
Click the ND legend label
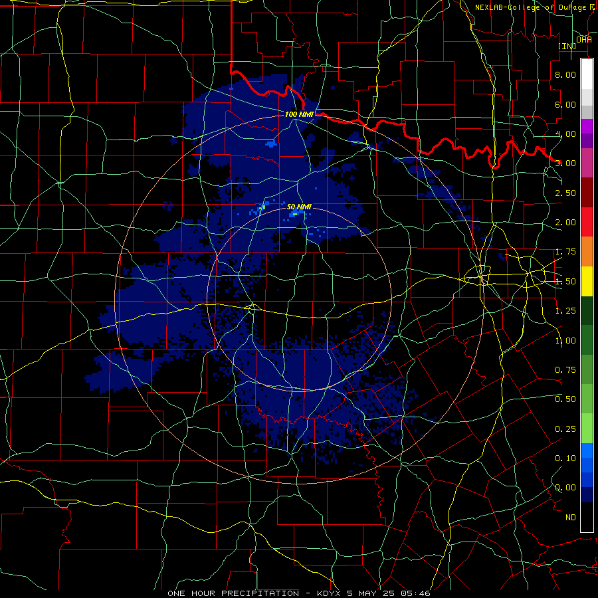point(571,518)
